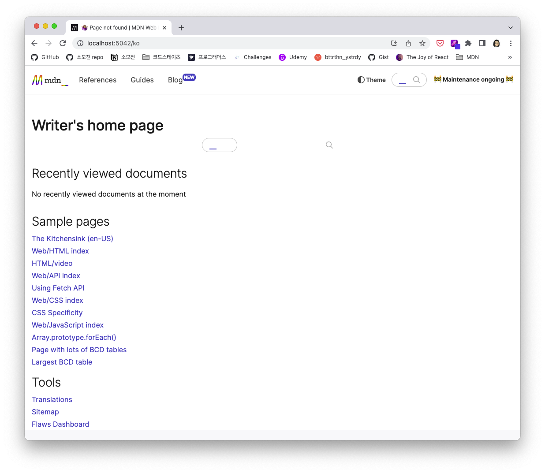Show more bookmarks with double chevron
The height and width of the screenshot is (473, 545).
510,57
